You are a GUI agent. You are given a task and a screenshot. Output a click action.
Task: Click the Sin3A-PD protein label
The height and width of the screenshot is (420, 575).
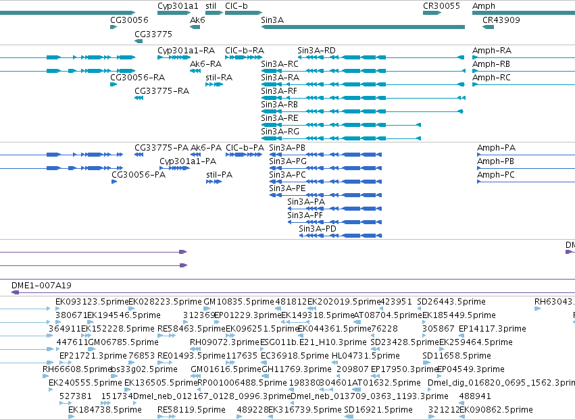click(x=318, y=229)
